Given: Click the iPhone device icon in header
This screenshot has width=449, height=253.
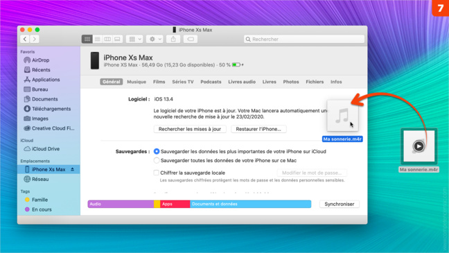Looking at the screenshot, I should [x=95, y=61].
